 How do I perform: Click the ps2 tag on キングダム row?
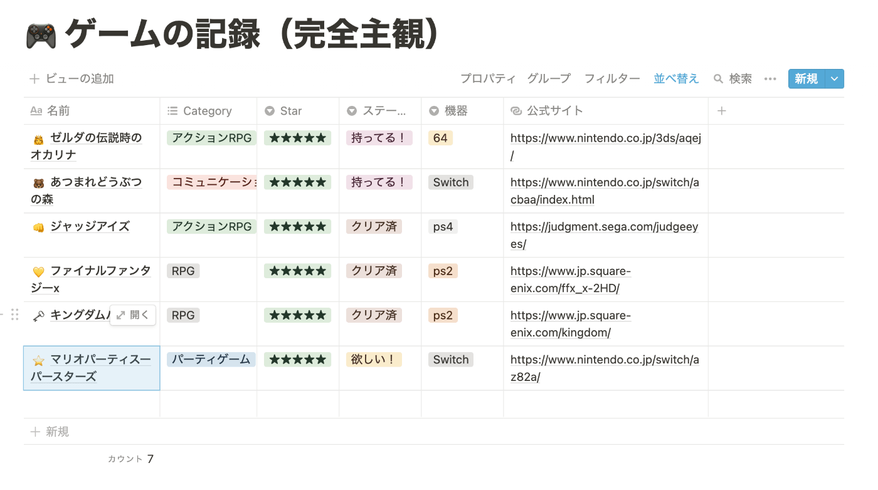click(443, 315)
